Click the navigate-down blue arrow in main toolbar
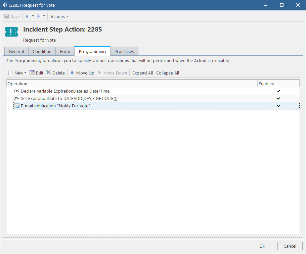 [38, 16]
